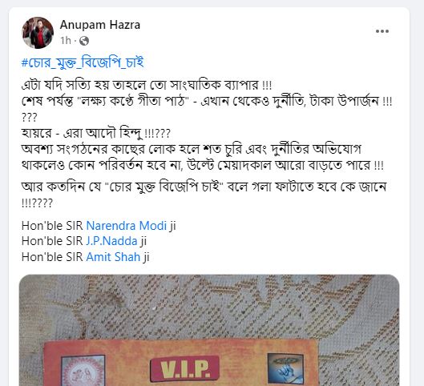Image resolution: width=424 pixels, height=386 pixels.
Task: Click the Hon'ble SIR text before J.P.Nadda
Action: click(52, 241)
